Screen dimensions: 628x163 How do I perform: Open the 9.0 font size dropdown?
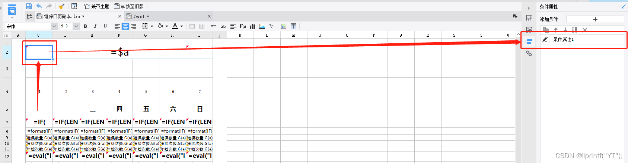[x=76, y=26]
